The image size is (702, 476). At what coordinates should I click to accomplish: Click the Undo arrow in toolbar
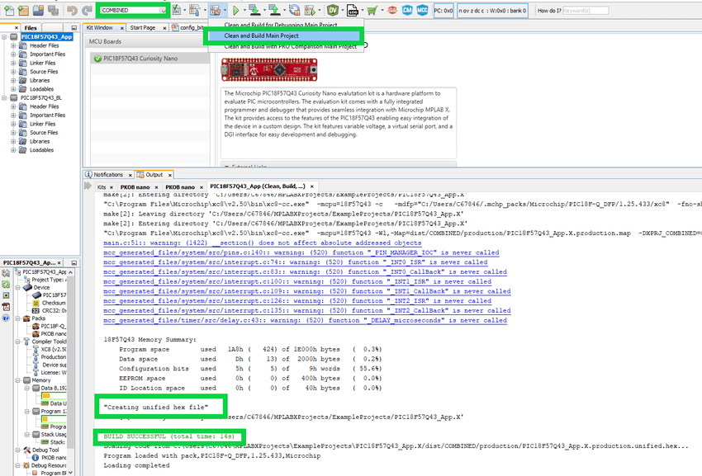[x=71, y=11]
